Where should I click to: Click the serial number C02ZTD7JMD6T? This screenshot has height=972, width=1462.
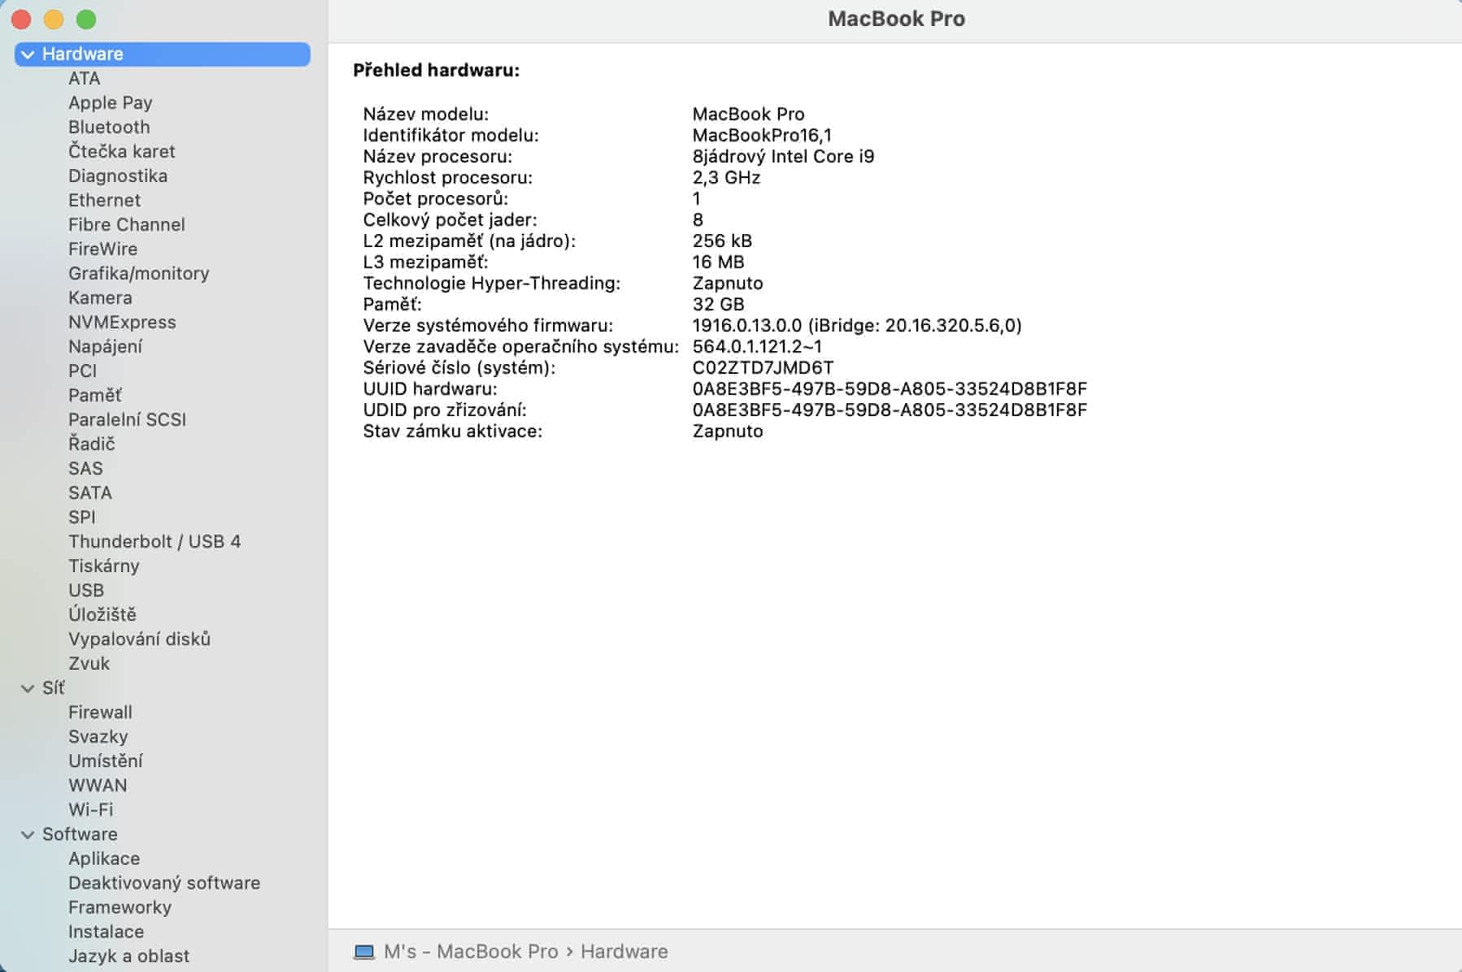[x=763, y=368]
